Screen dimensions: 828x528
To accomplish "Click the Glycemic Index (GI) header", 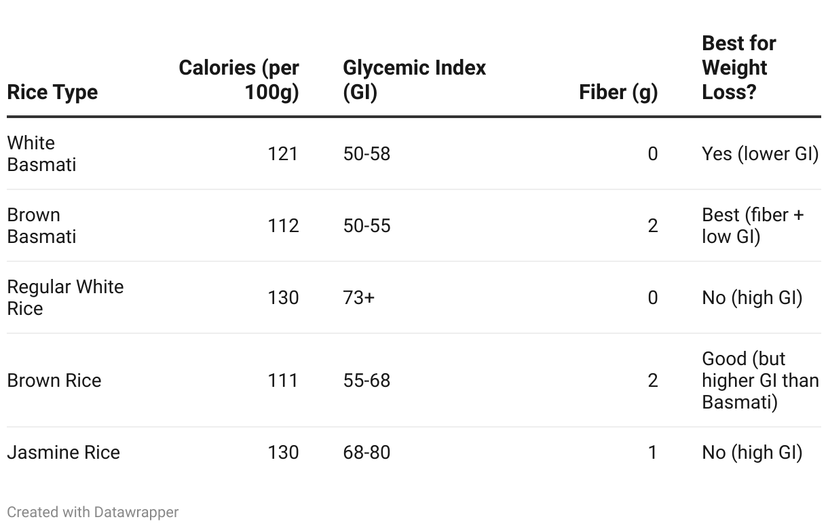I will [415, 80].
